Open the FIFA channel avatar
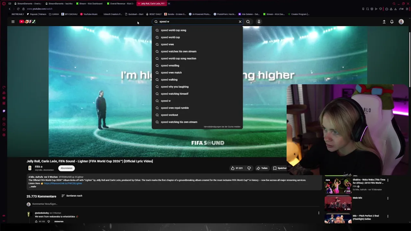Viewport: 411px width, 231px height. coord(30,168)
